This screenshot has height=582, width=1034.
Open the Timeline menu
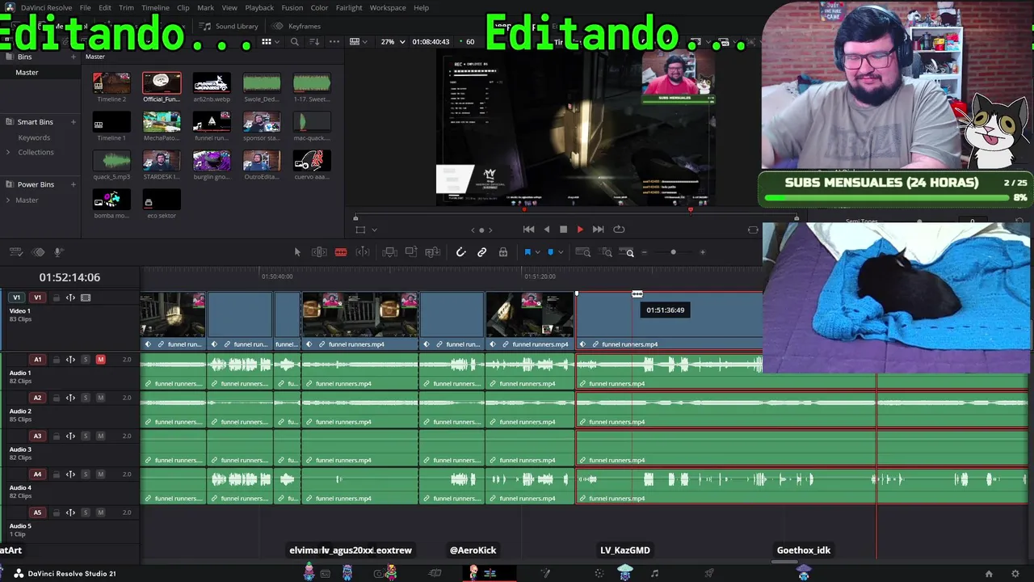coord(155,8)
